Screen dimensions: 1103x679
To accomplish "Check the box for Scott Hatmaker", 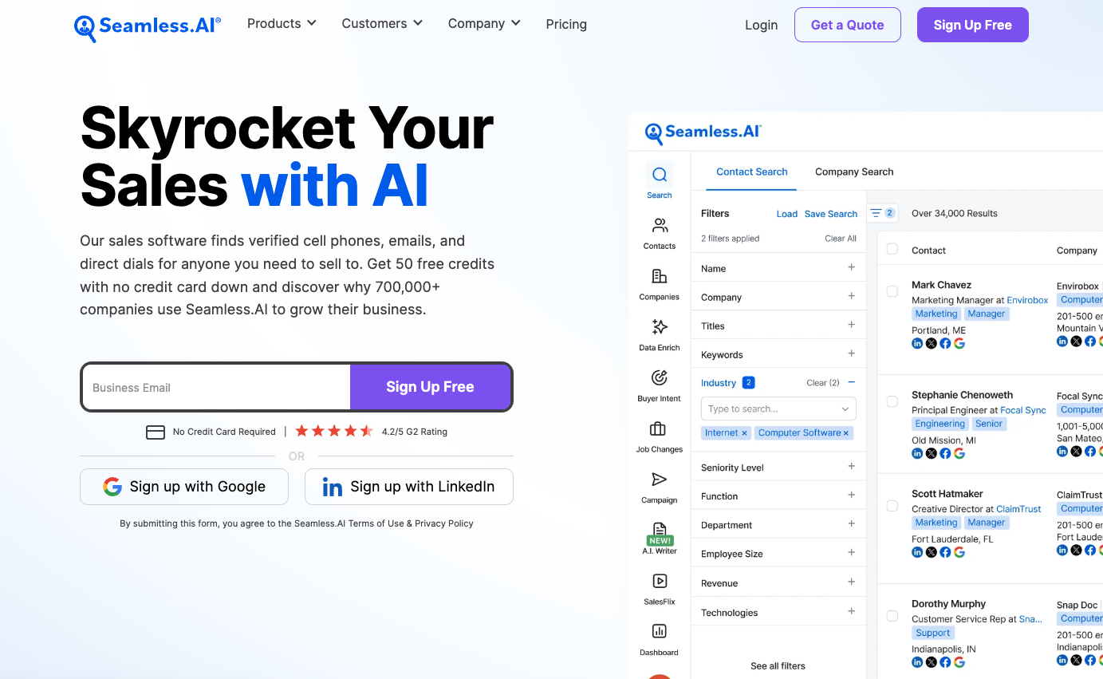I will pyautogui.click(x=892, y=506).
